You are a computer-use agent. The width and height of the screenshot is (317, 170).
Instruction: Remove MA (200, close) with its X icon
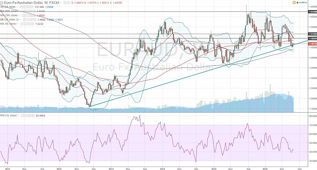click(34, 11)
